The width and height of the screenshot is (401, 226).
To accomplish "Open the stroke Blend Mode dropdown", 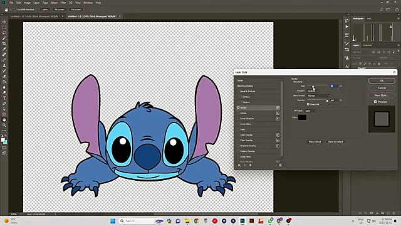I will tap(318, 95).
